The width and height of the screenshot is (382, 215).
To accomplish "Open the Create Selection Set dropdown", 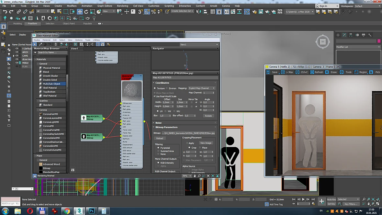I will 182,11.
